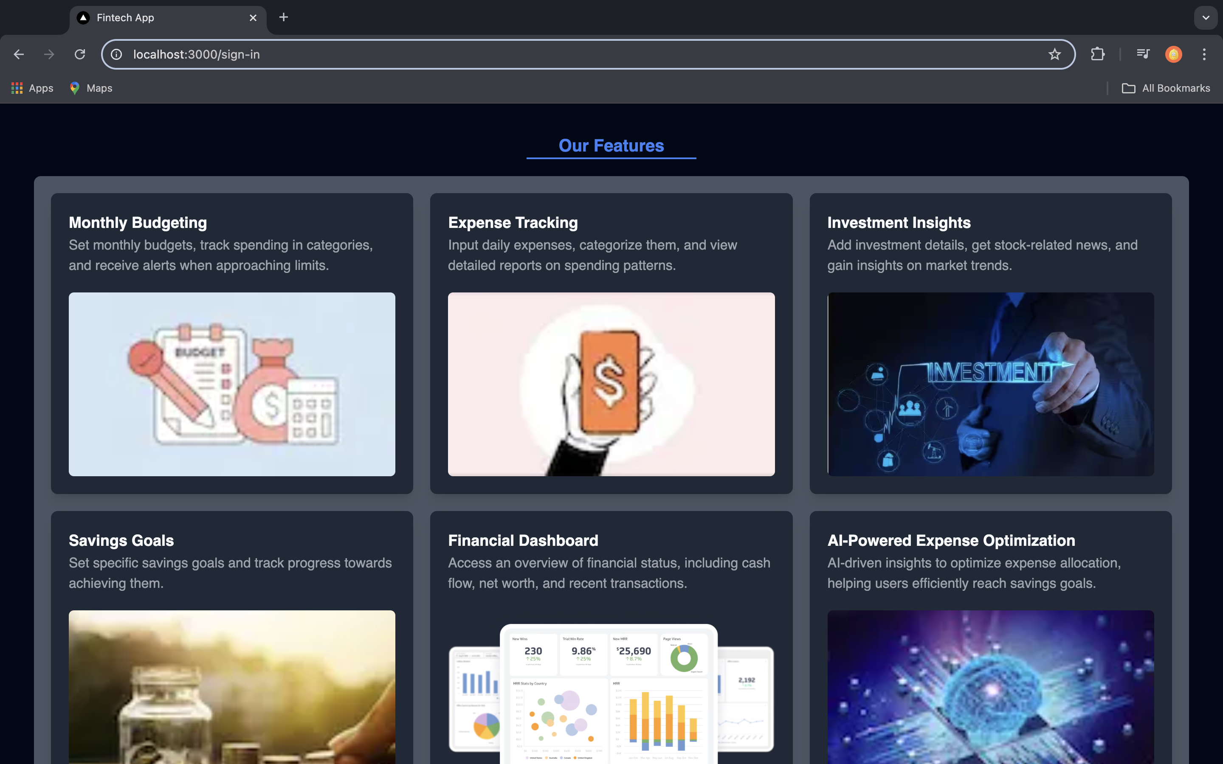Click the browser back arrow
Screen dimensions: 1223x764
pos(19,54)
